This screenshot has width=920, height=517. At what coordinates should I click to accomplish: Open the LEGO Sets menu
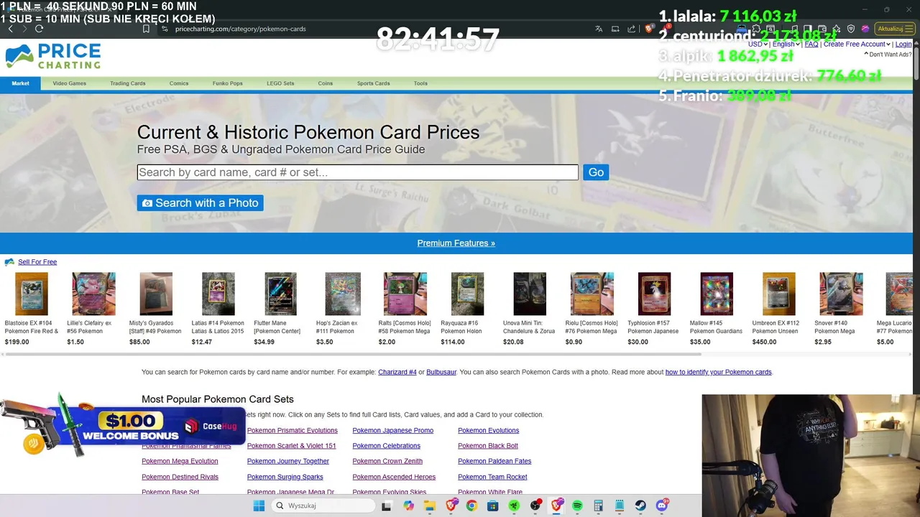[x=280, y=83]
